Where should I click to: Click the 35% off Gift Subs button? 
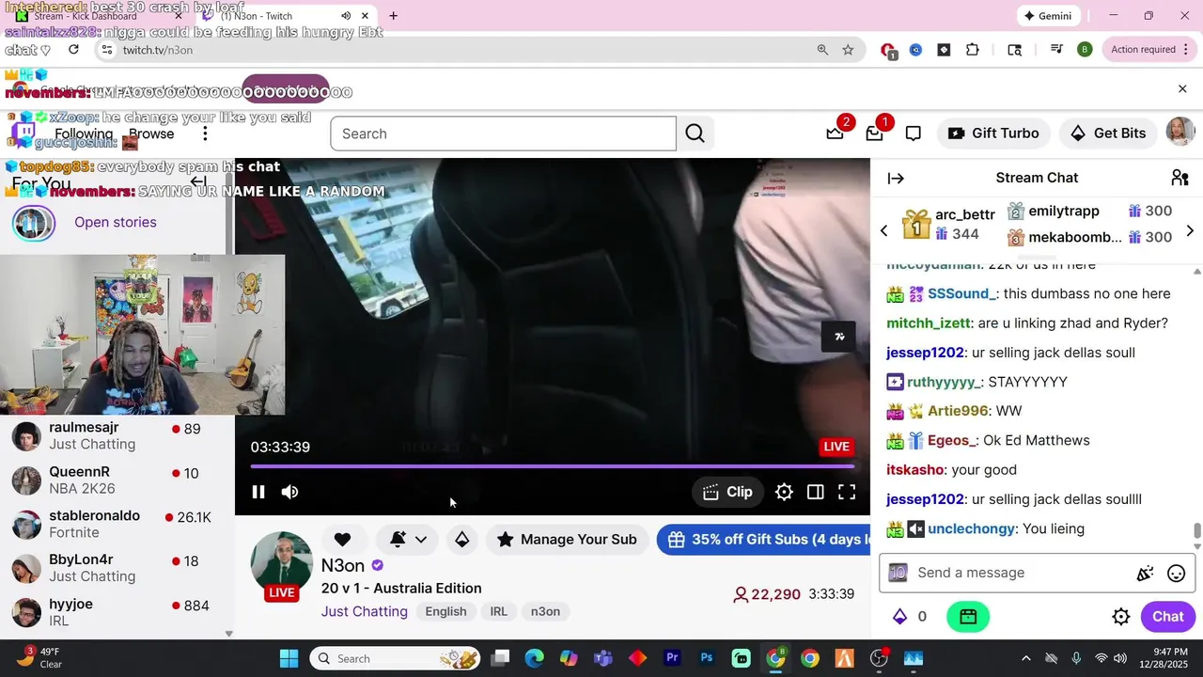(x=763, y=539)
